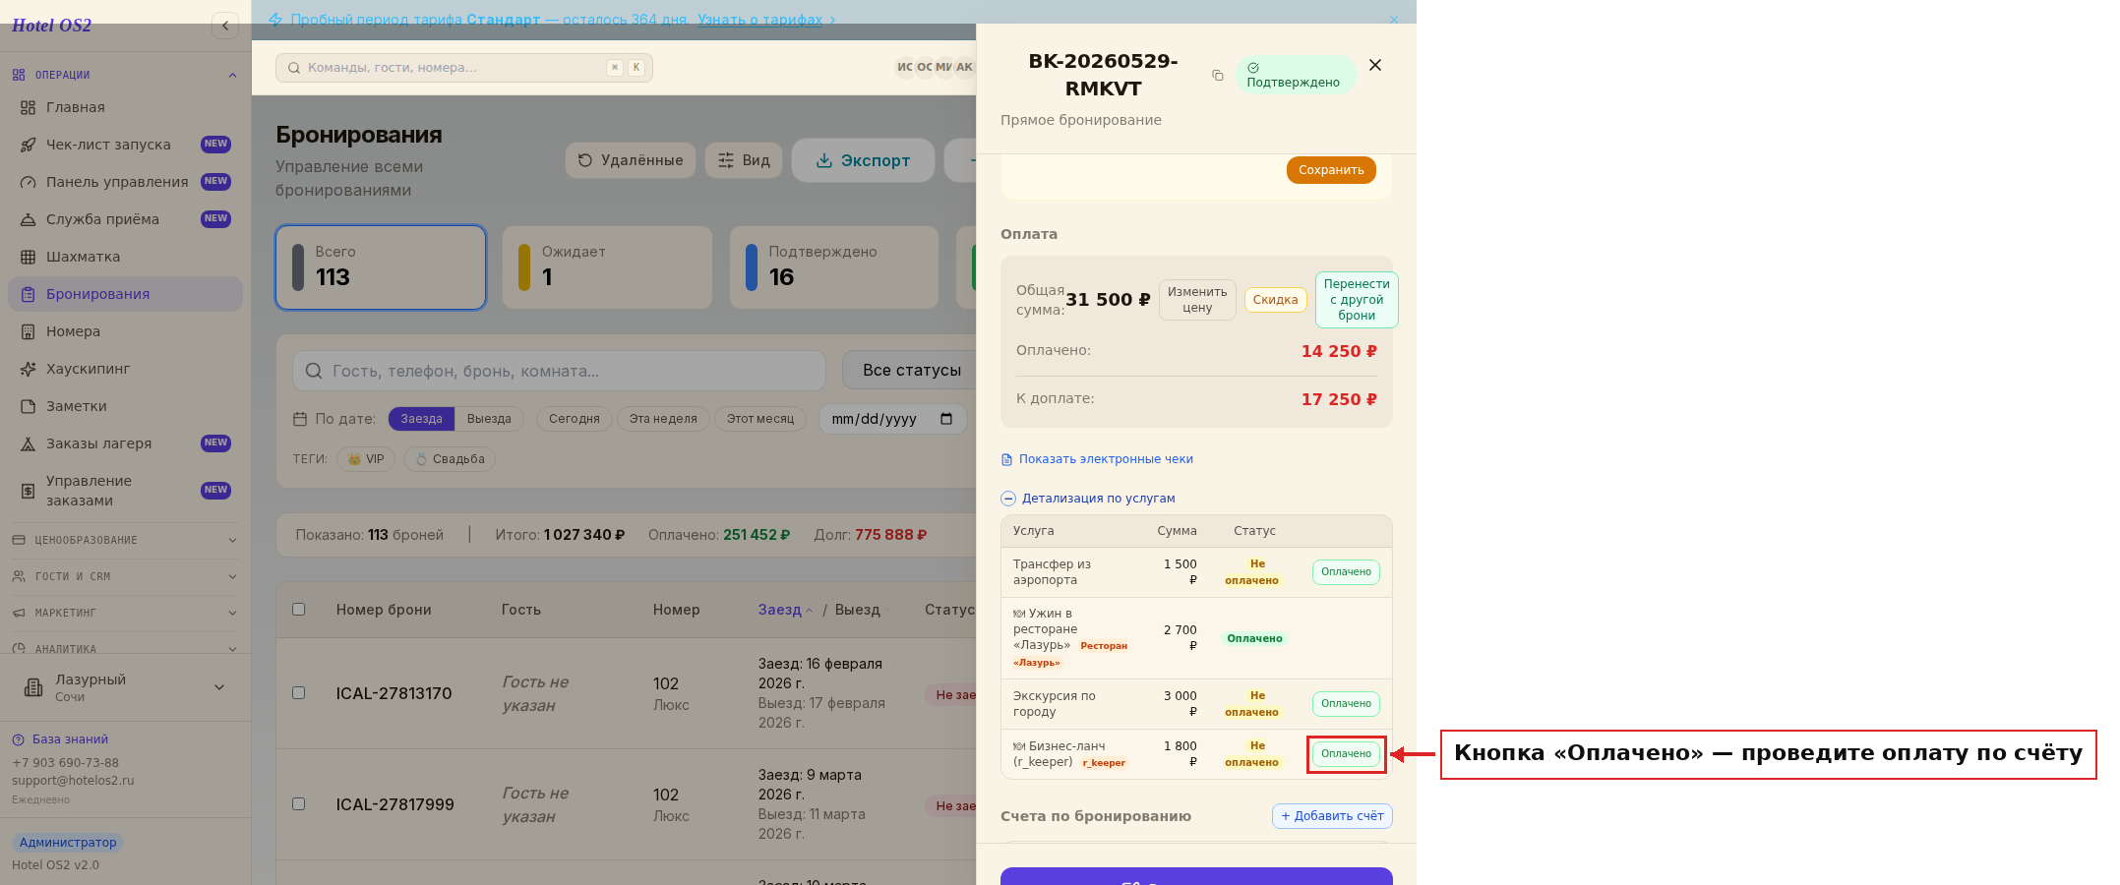Expand the ЦЕНООБРАЗОВАНИЕ section
The width and height of the screenshot is (2120, 885).
(125, 540)
